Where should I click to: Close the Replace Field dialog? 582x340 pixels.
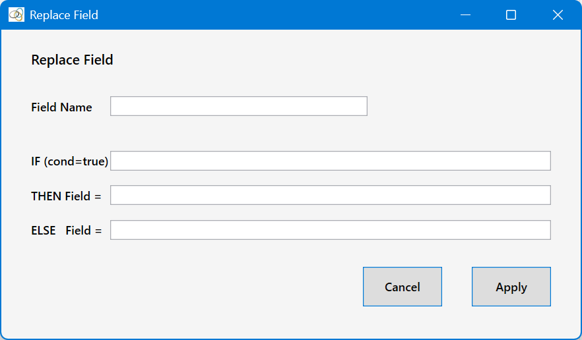(x=558, y=15)
